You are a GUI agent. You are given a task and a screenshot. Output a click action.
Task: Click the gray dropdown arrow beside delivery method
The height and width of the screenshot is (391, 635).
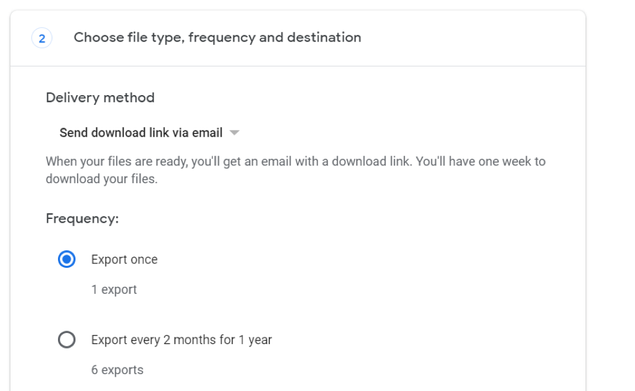pos(234,133)
